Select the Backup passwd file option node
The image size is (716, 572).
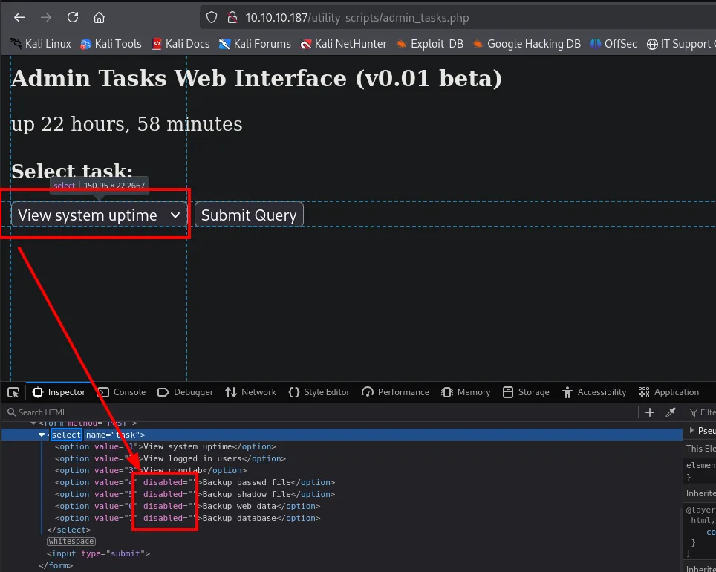195,482
